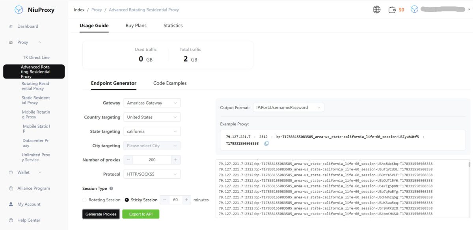Go to Proxy breadcrumb link

point(97,10)
